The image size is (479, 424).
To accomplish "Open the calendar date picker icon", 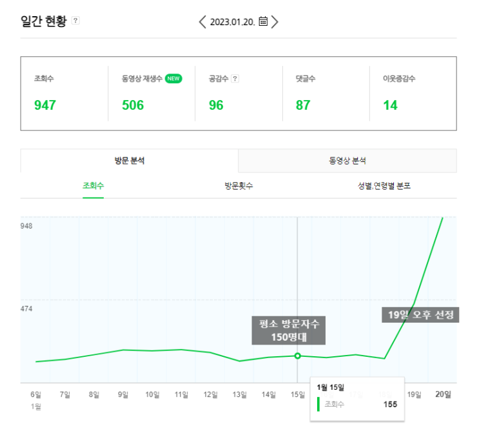I will pyautogui.click(x=263, y=21).
